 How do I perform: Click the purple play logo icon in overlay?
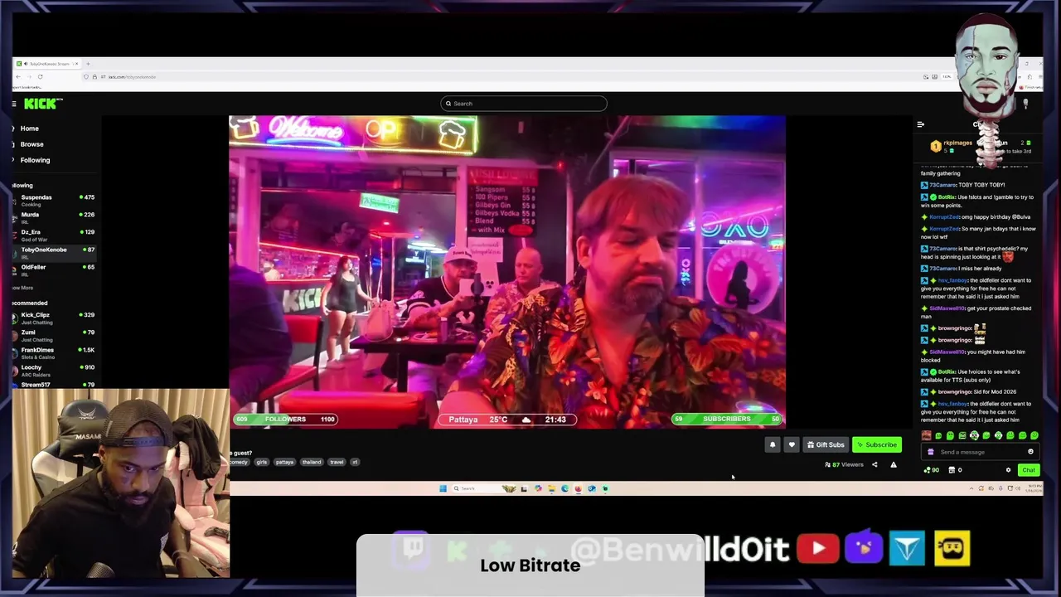click(x=864, y=548)
